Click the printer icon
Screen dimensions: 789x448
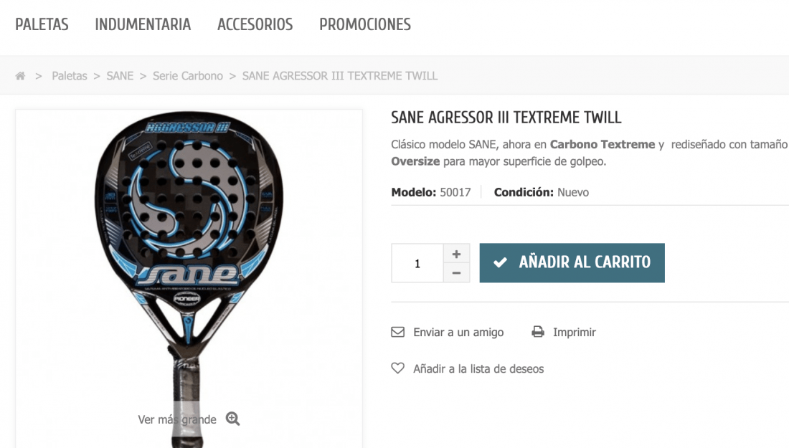pyautogui.click(x=538, y=332)
